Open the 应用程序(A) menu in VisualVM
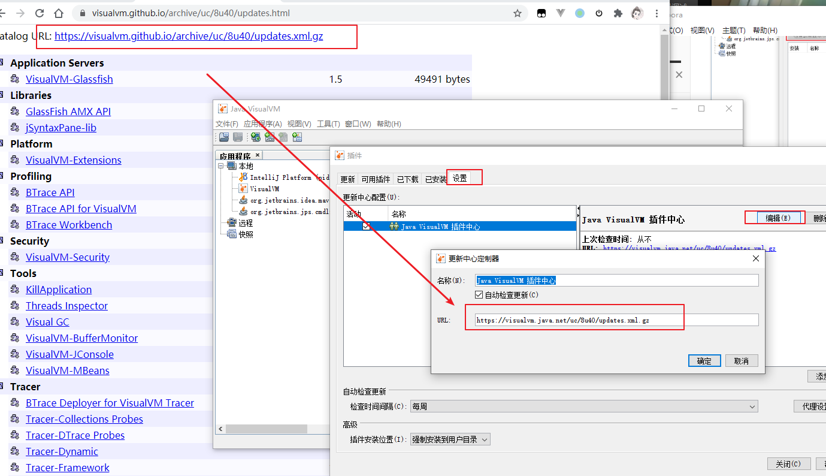 click(263, 124)
